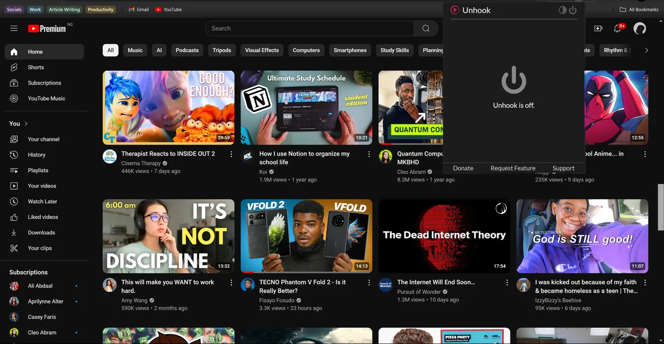Open the Socials bookmark folder
This screenshot has height=344, width=664.
click(15, 9)
